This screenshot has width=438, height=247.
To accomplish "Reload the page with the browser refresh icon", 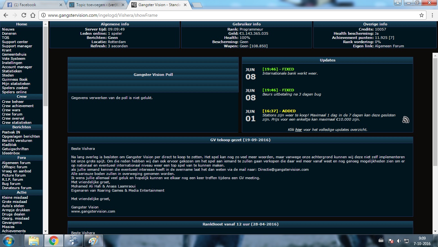I will coord(24,15).
